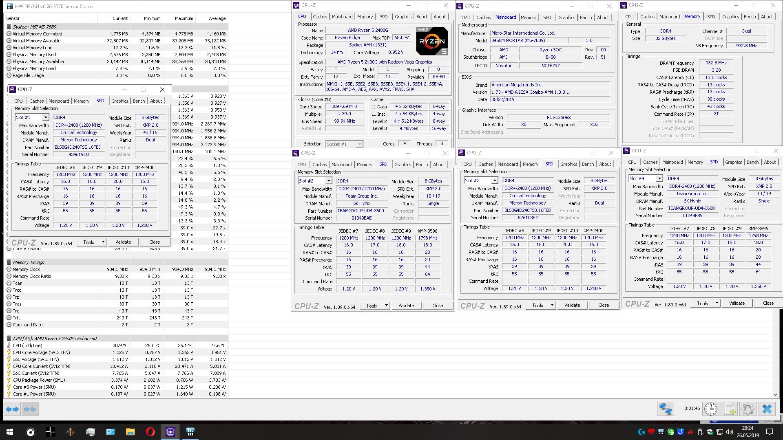Click HWiNFO collapse columns arrows button

[30, 409]
